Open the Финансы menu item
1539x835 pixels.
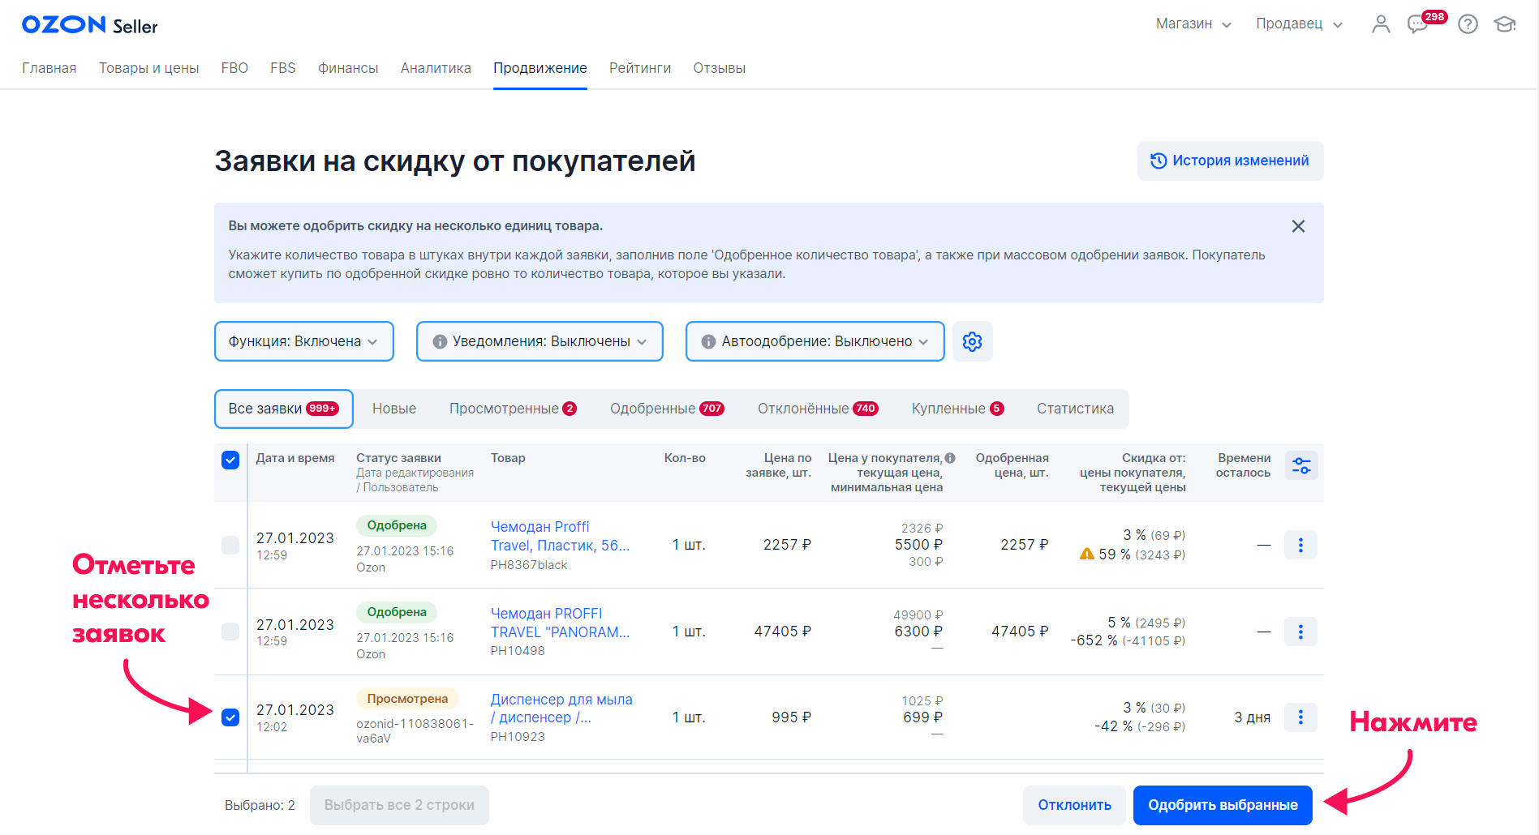coord(348,68)
